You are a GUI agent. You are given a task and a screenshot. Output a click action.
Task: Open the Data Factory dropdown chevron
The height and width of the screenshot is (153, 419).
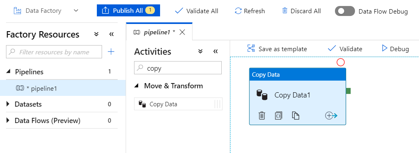coord(76,11)
